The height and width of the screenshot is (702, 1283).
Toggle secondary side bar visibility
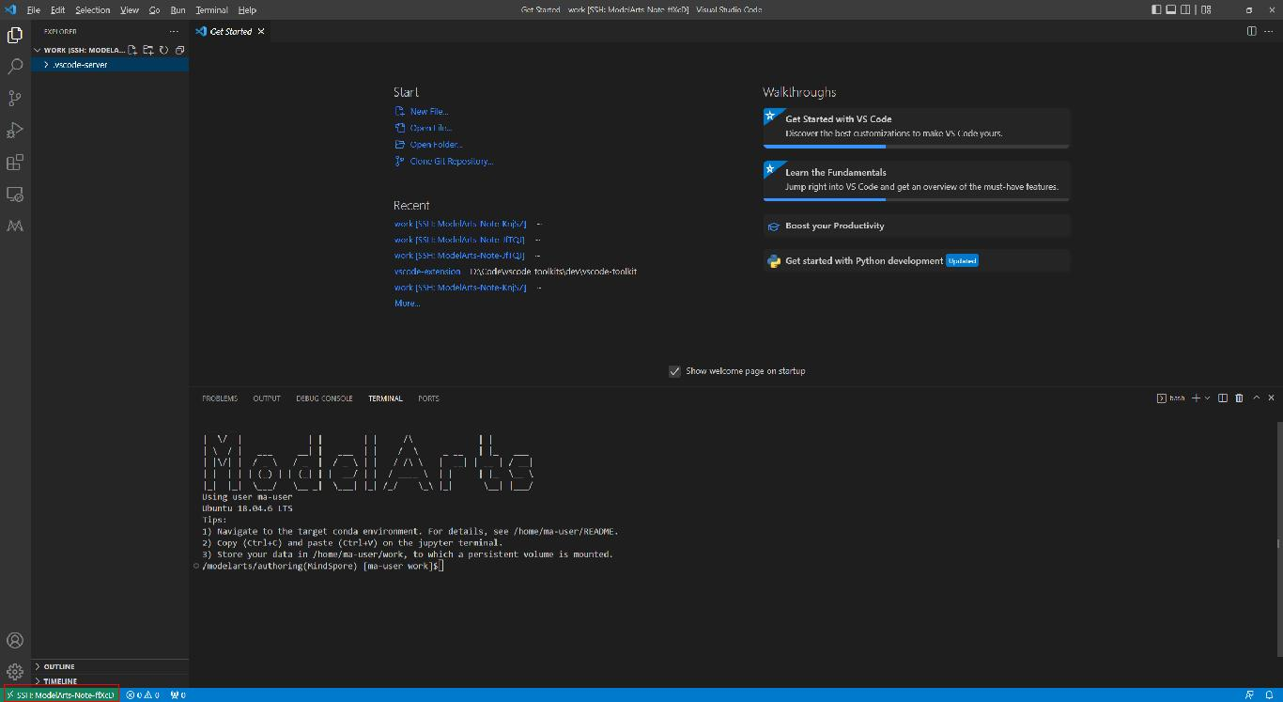pyautogui.click(x=1187, y=9)
